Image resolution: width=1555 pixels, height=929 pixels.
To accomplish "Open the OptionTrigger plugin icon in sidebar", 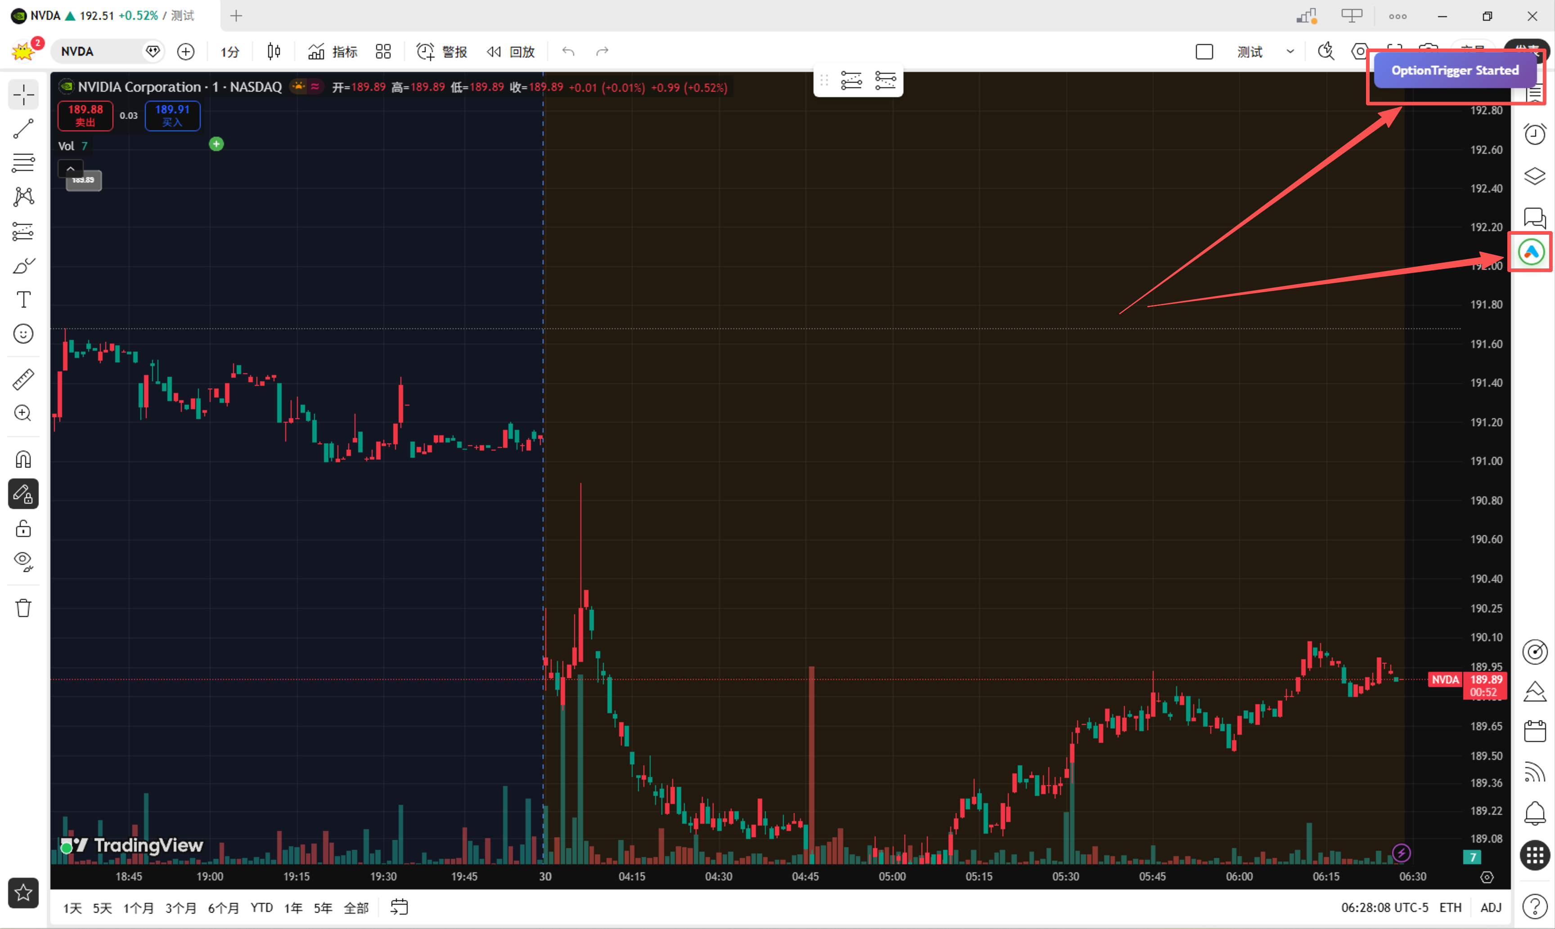I will pyautogui.click(x=1531, y=252).
